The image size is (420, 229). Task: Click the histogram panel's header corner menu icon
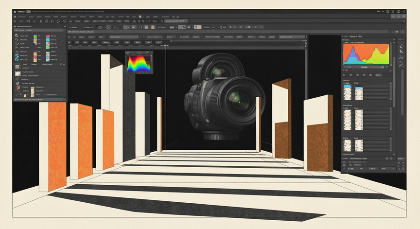(x=394, y=39)
